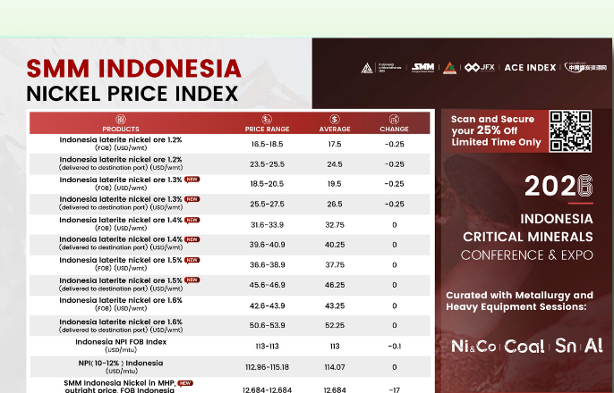This screenshot has height=393, width=614.
Task: Click NEW badge on 1.5% delivered row
Action: [x=192, y=280]
